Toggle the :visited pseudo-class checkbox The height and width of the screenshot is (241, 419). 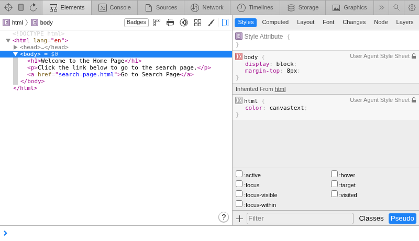coord(334,194)
